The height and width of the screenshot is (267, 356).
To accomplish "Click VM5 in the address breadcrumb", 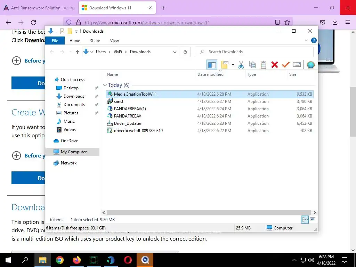I will [118, 52].
